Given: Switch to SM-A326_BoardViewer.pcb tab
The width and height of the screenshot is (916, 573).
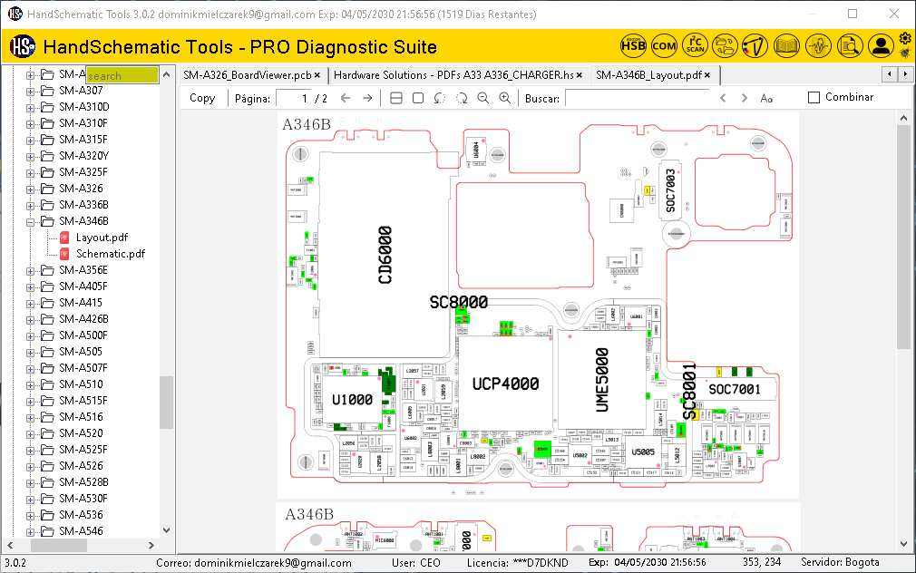Looking at the screenshot, I should point(247,75).
